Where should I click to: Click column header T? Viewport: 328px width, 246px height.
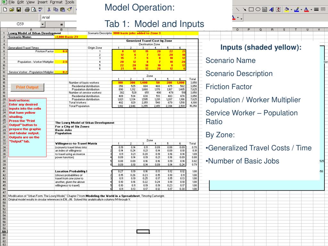(x=296, y=30)
